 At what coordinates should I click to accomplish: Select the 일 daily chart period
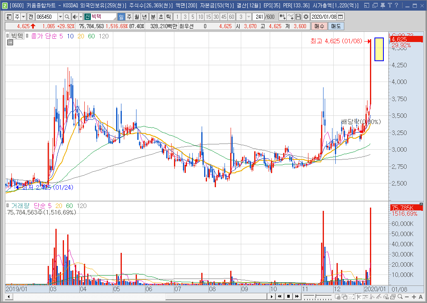(121, 17)
